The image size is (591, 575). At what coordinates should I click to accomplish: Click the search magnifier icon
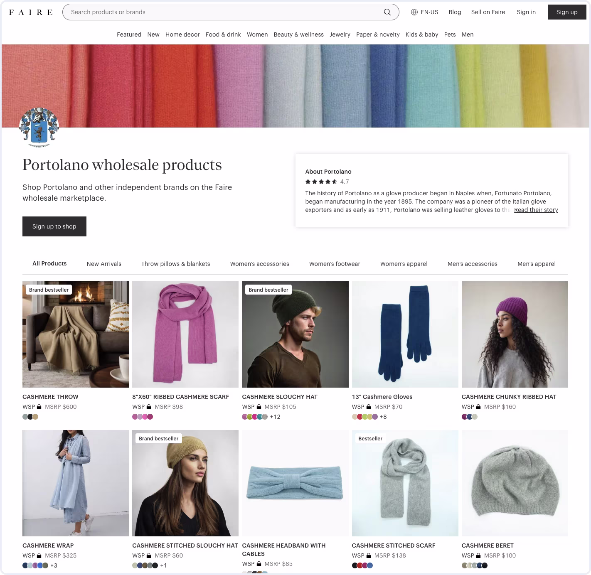387,12
